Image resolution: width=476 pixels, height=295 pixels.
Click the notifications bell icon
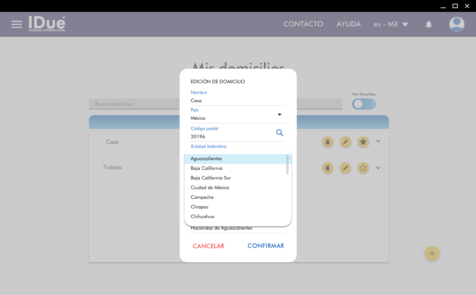pyautogui.click(x=428, y=25)
